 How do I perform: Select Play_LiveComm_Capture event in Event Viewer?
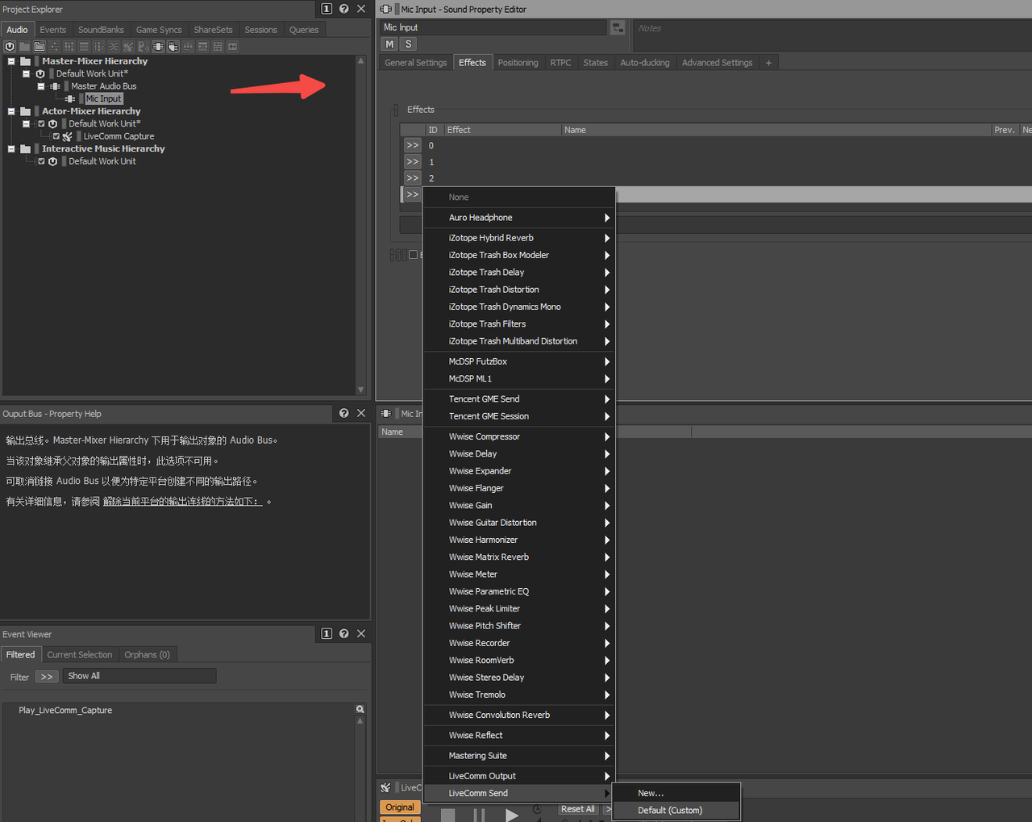pyautogui.click(x=65, y=711)
